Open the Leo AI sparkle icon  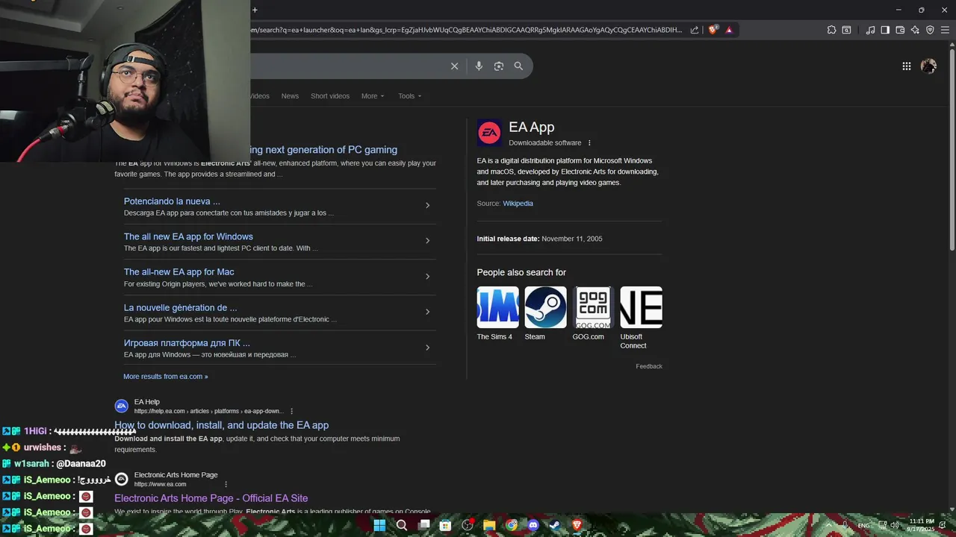(x=915, y=30)
